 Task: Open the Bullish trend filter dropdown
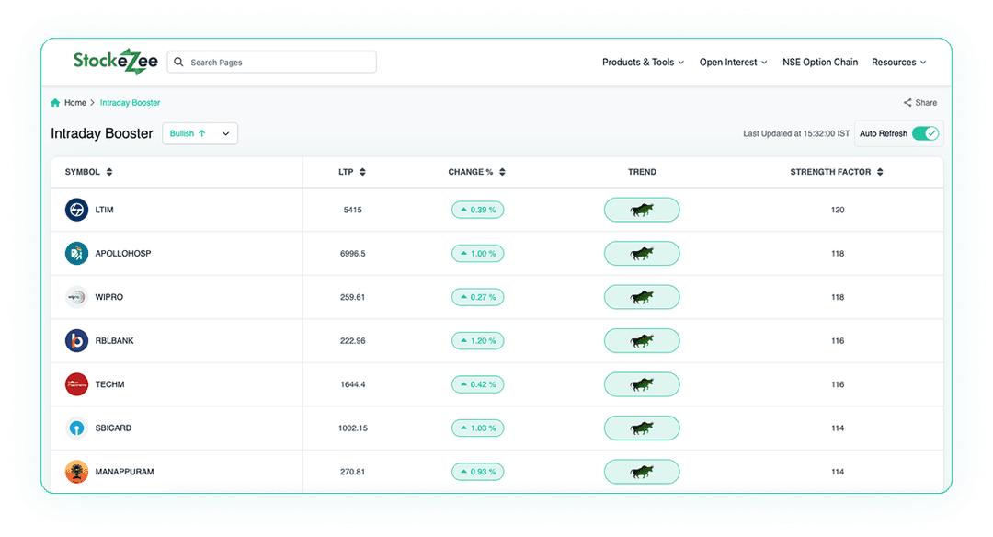click(x=200, y=133)
